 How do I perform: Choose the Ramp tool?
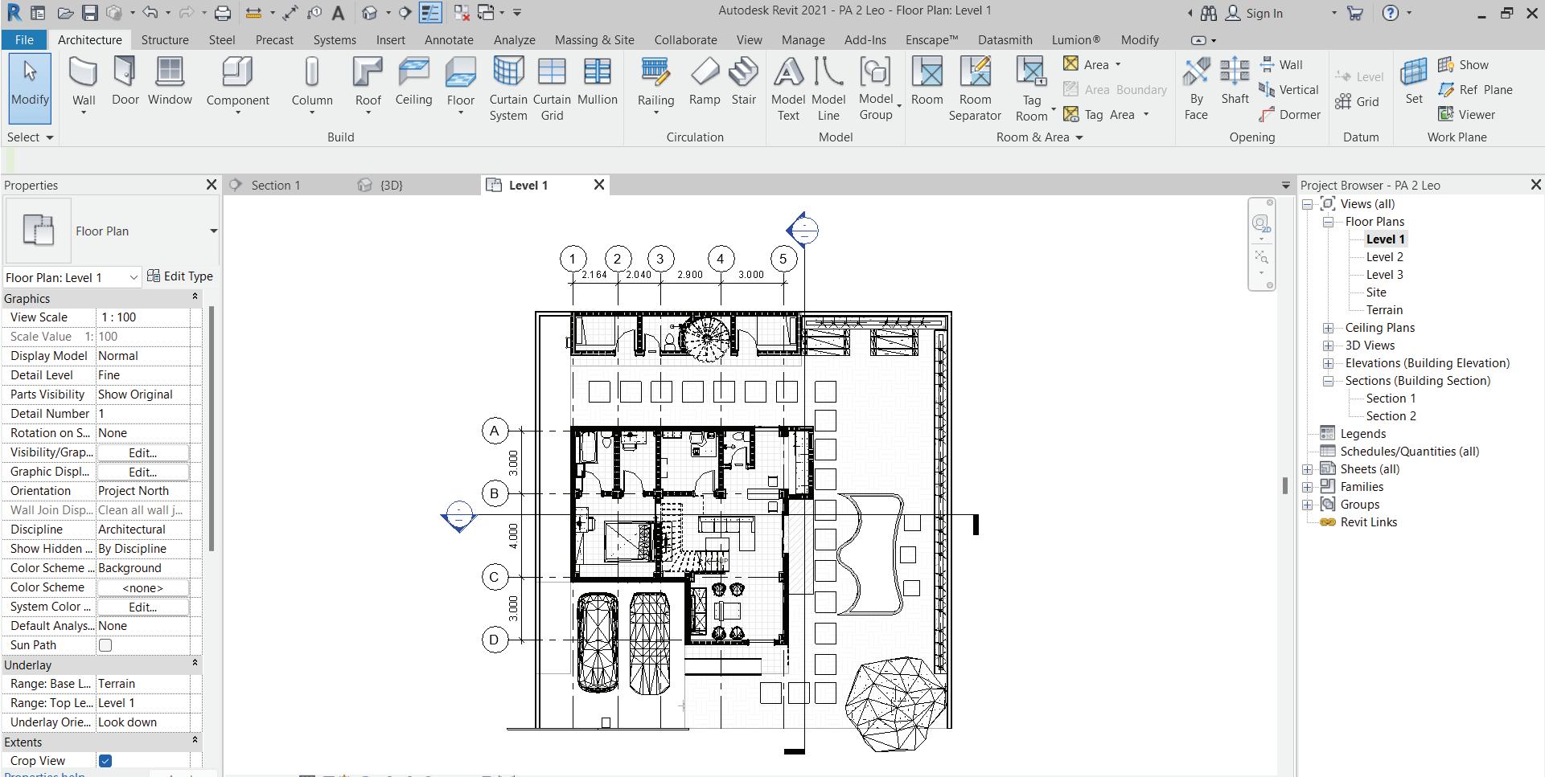tap(705, 83)
